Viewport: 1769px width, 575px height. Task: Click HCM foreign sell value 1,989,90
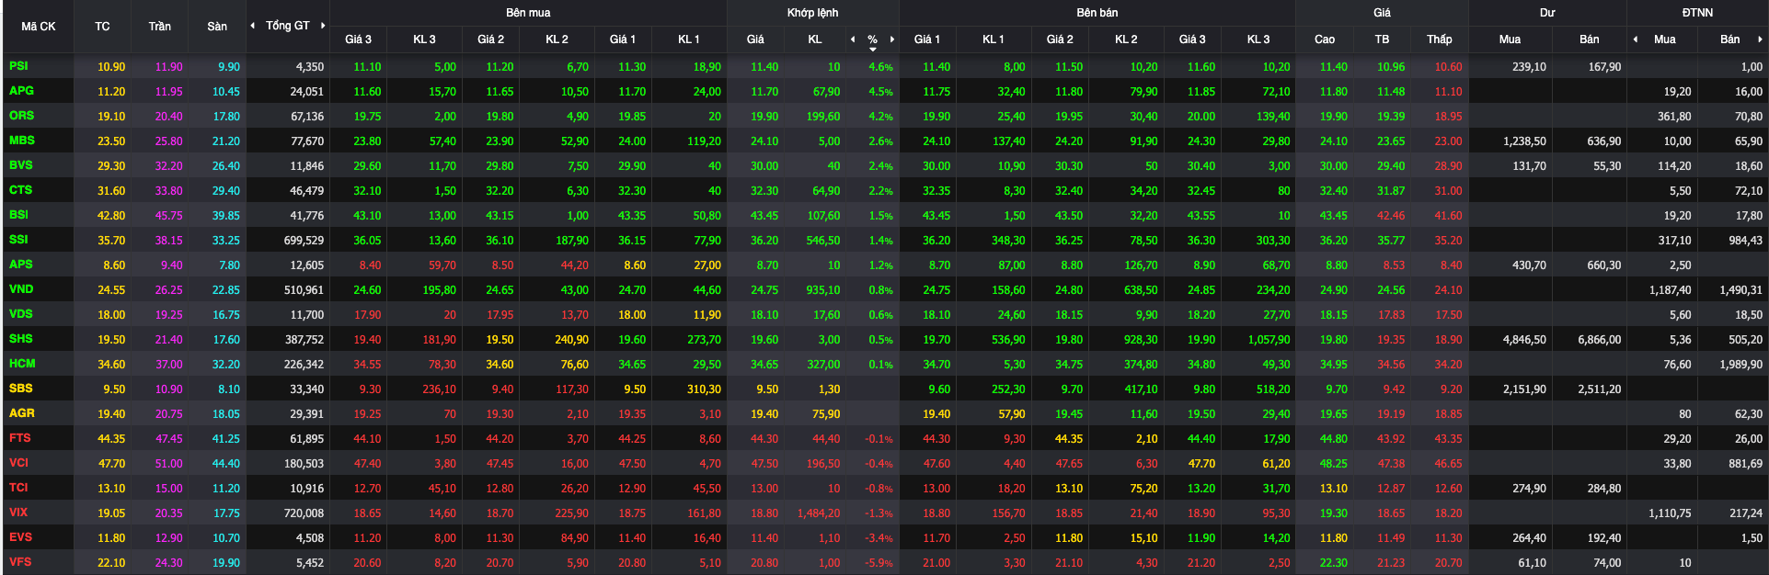coord(1741,365)
